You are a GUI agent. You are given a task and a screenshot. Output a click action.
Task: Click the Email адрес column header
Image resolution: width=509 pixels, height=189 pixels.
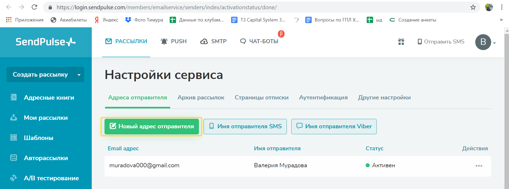click(x=123, y=148)
